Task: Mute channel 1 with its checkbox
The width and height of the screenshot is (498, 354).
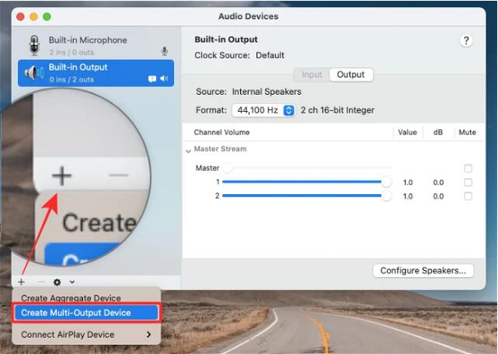Action: point(468,182)
